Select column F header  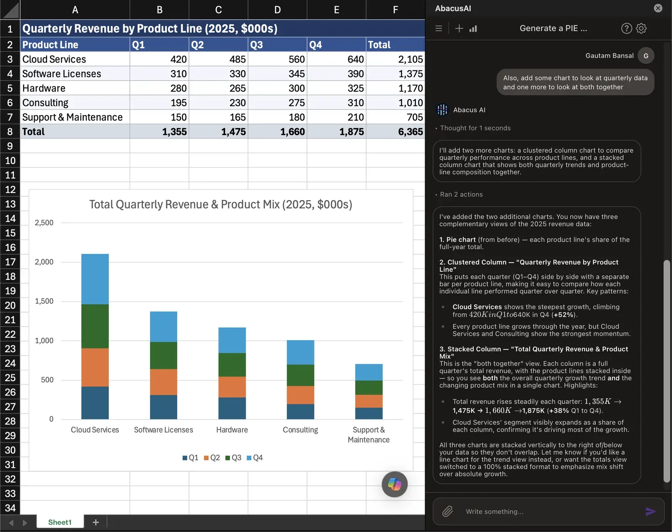tap(395, 10)
